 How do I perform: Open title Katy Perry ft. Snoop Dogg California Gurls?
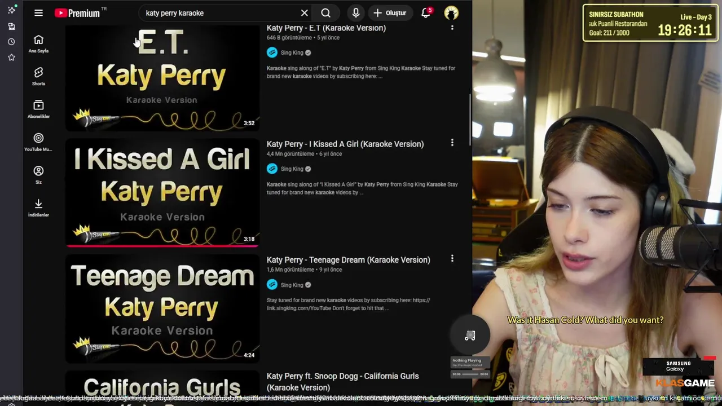343,382
